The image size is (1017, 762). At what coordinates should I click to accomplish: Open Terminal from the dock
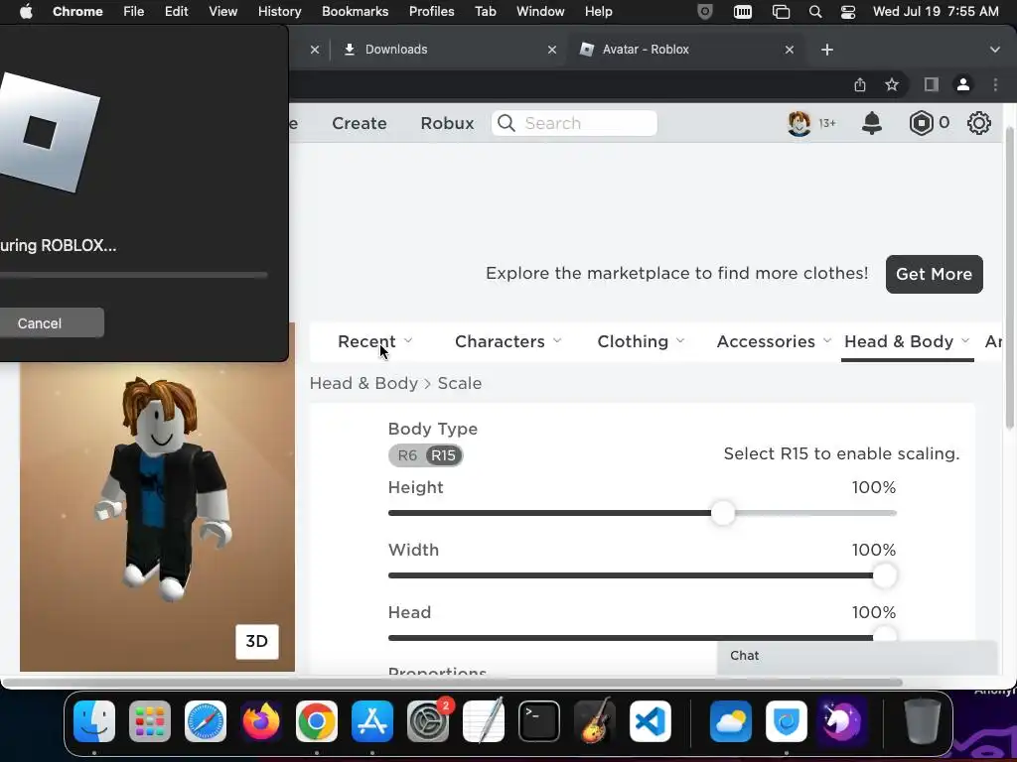click(539, 721)
